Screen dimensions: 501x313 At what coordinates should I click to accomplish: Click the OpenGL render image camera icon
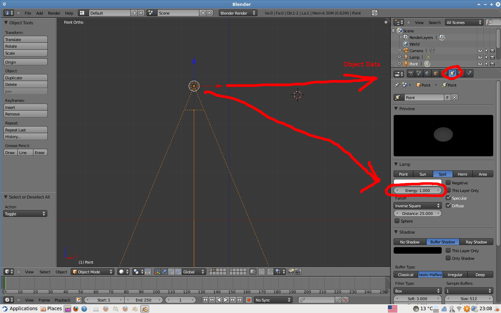[291, 272]
